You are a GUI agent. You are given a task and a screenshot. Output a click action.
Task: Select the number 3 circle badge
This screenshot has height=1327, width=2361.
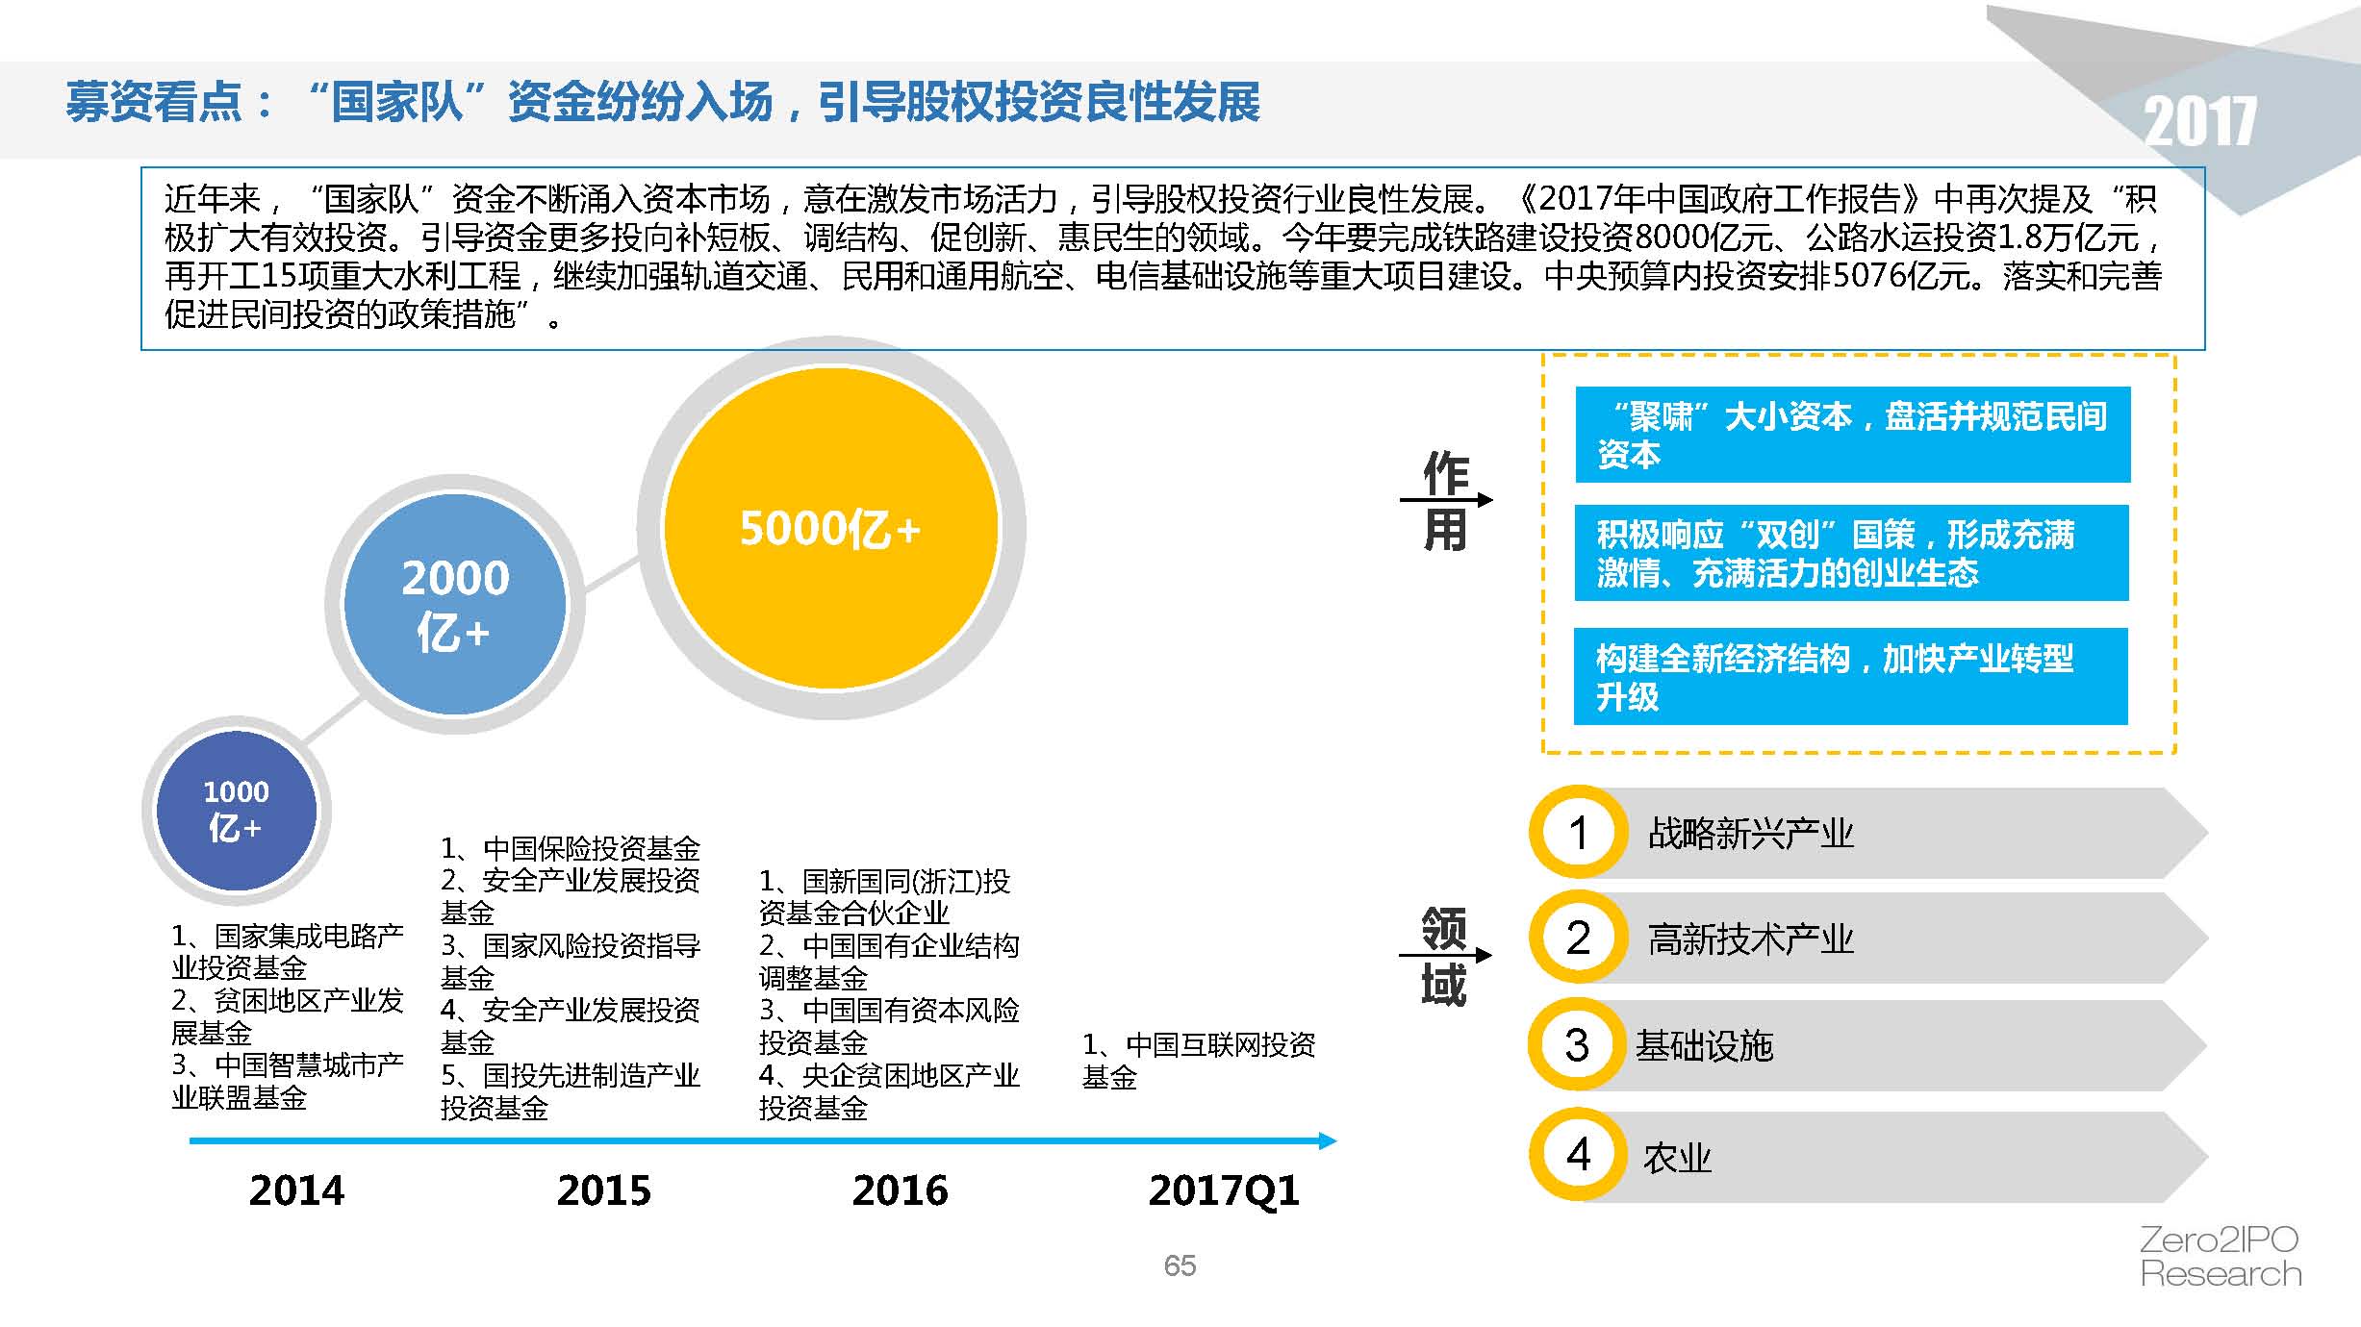pos(1578,1045)
